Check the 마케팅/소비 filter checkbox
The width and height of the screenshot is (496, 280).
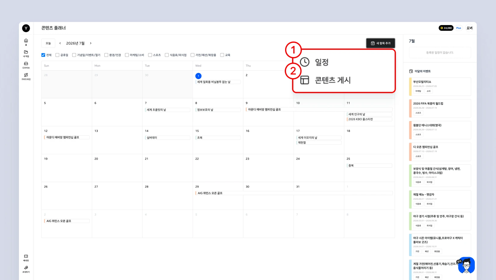click(x=127, y=55)
